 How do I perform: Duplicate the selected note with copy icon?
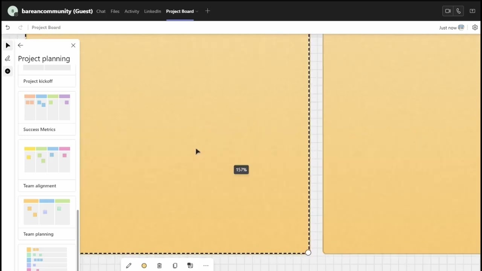tap(175, 266)
